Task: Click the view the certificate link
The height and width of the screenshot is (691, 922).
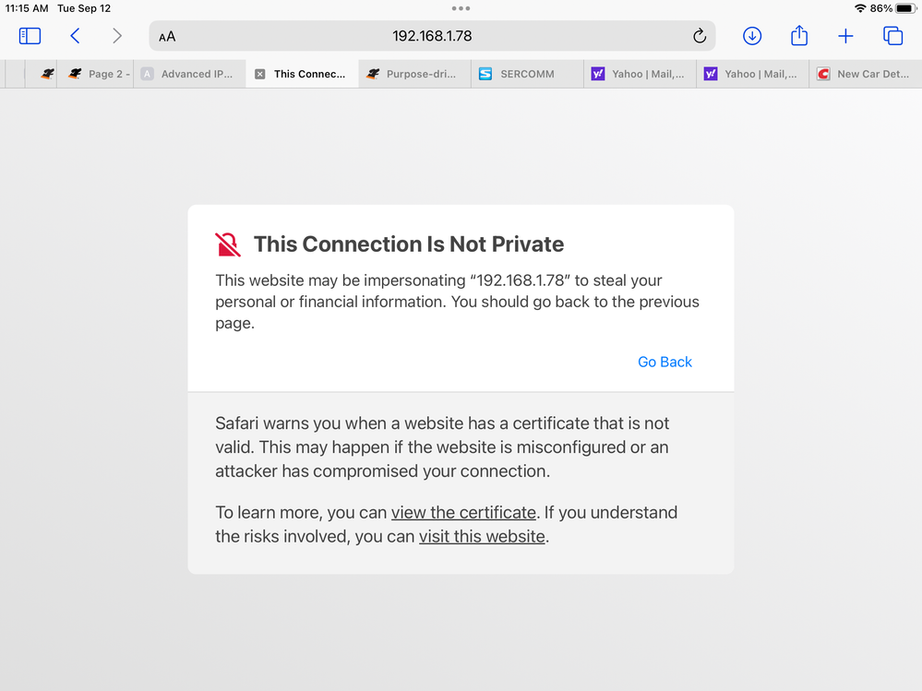Action: click(463, 512)
